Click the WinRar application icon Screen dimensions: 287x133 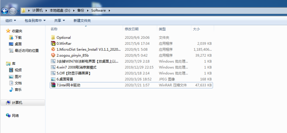click(x=53, y=43)
